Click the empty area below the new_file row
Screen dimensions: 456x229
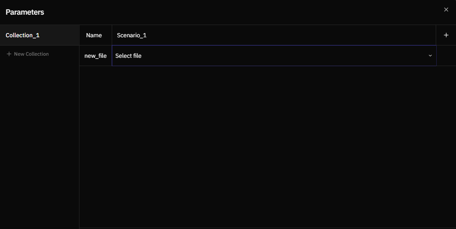(x=267, y=147)
